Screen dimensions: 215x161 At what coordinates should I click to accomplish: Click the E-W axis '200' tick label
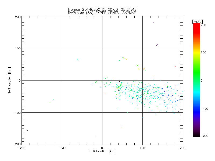click(183, 148)
